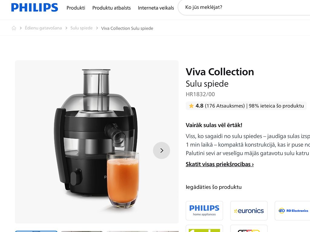Follow the Sulu spiede breadcrumb link
The width and height of the screenshot is (310, 232).
point(81,28)
